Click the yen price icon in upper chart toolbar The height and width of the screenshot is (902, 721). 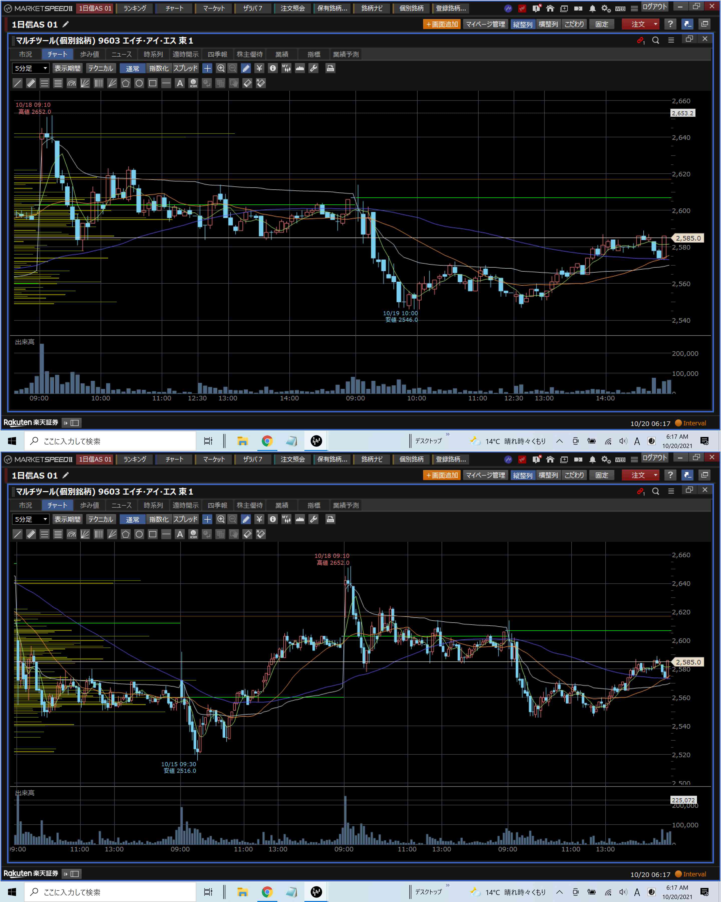point(259,68)
